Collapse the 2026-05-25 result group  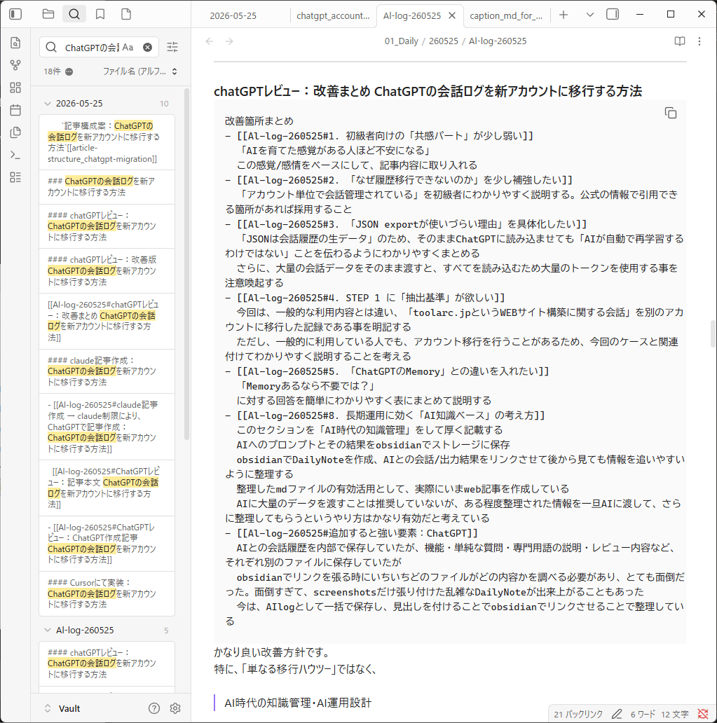coord(48,103)
